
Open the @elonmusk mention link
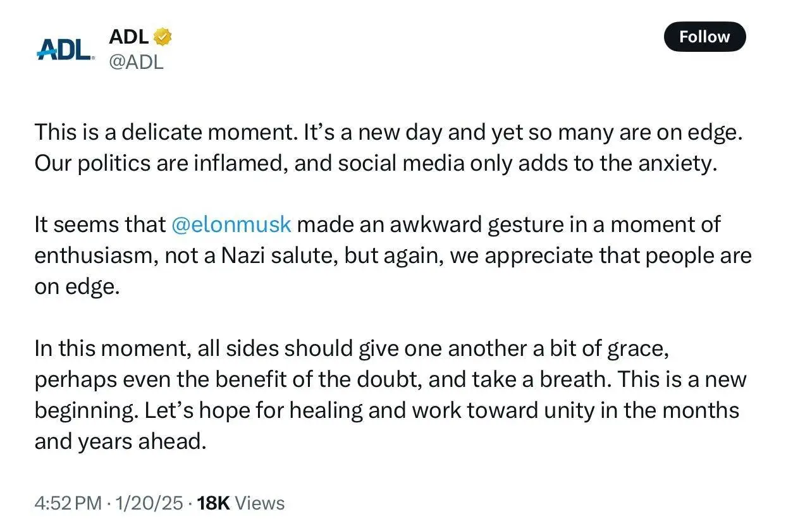[231, 224]
